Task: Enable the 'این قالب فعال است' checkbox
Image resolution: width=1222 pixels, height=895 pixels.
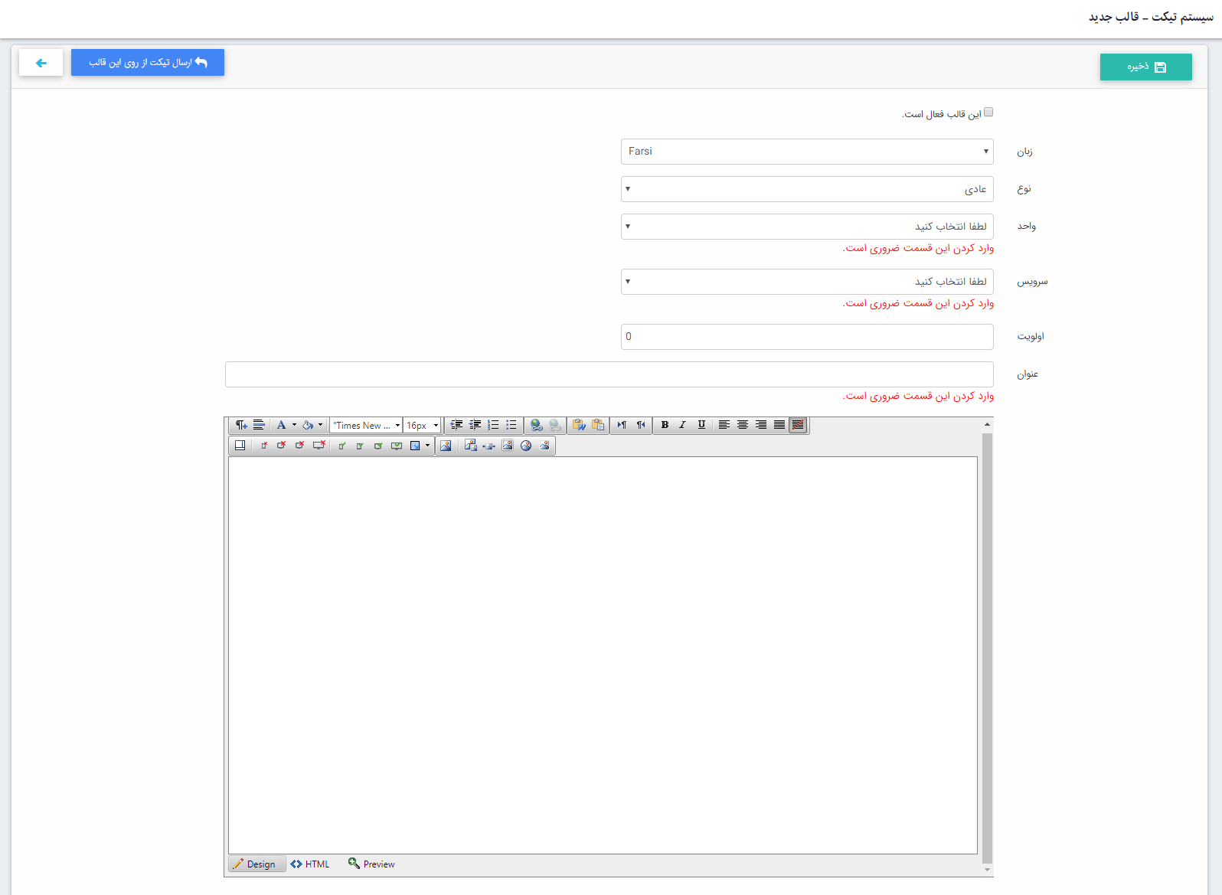Action: pyautogui.click(x=988, y=113)
